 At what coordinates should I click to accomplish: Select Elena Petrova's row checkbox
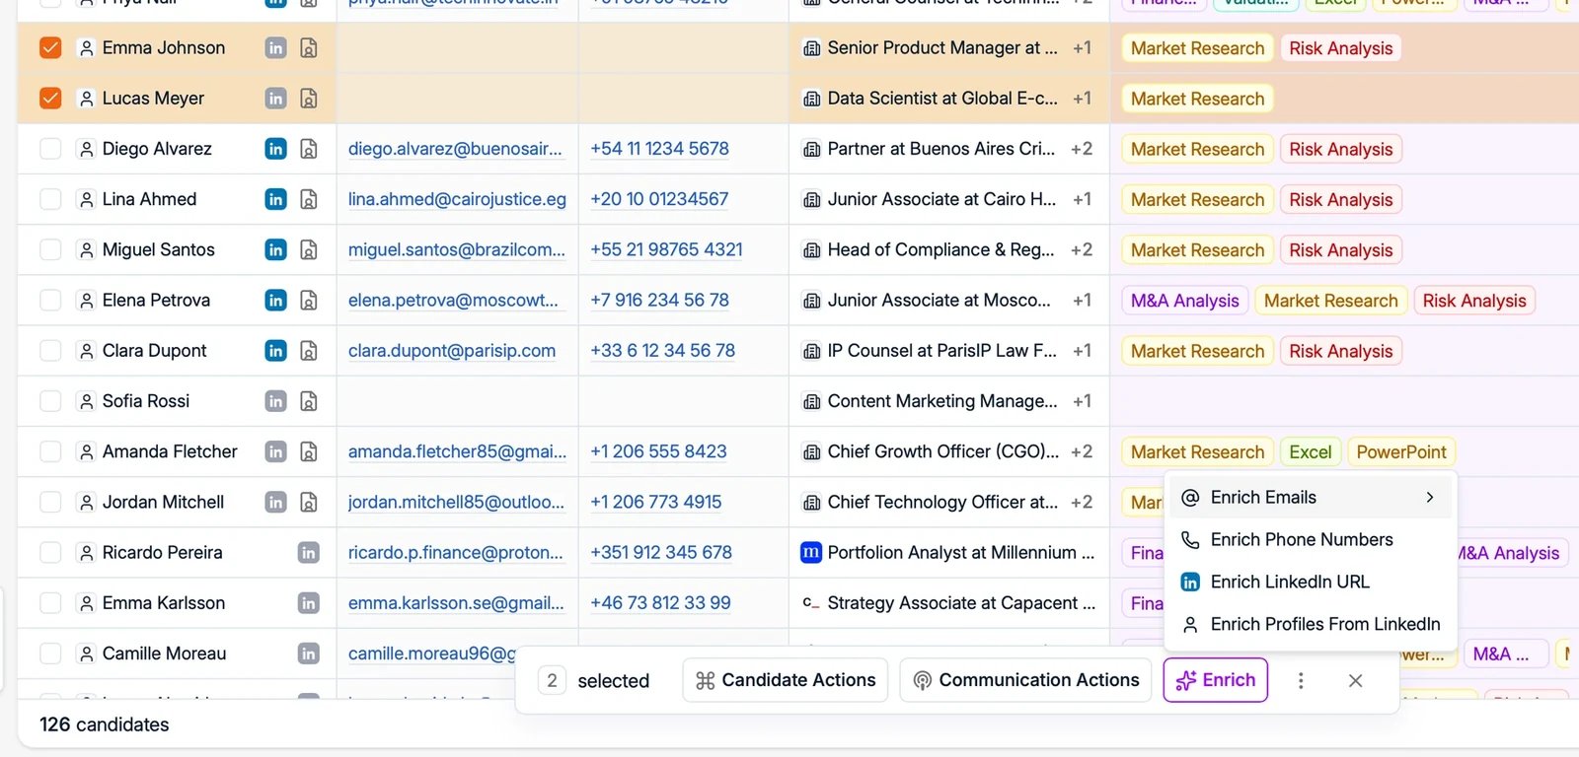[50, 301]
